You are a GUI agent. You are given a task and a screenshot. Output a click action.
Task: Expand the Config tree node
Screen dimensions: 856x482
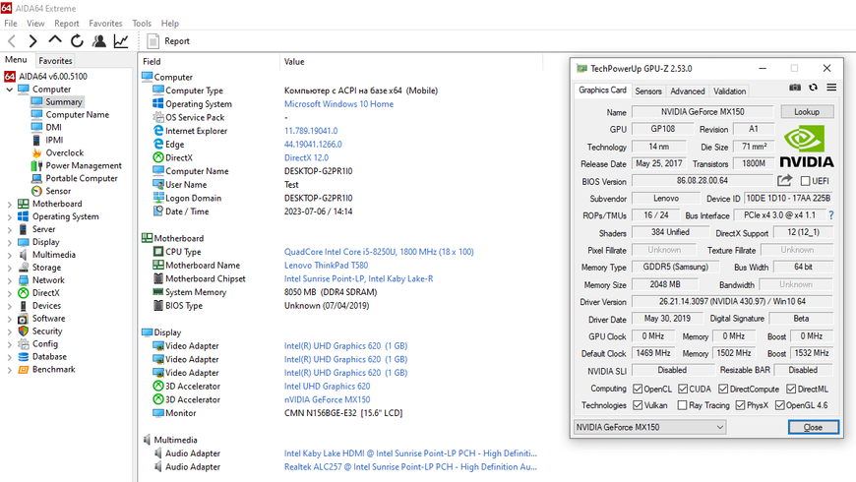click(9, 344)
